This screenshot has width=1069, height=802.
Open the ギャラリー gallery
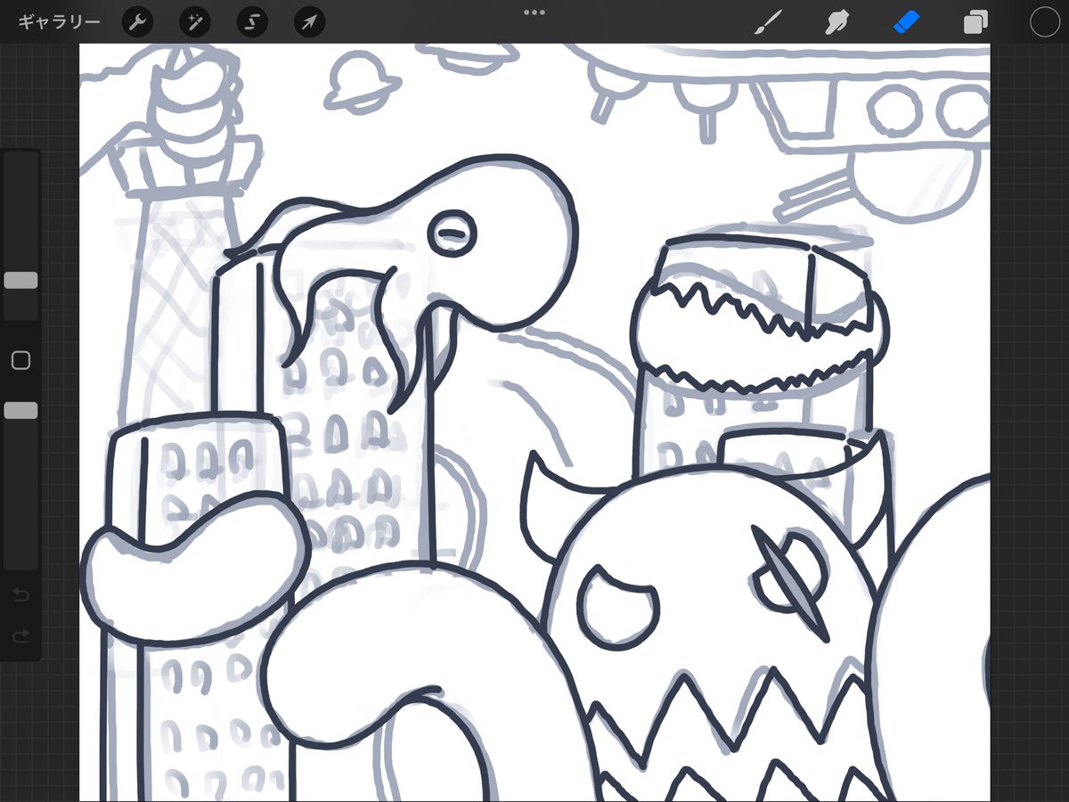click(59, 21)
